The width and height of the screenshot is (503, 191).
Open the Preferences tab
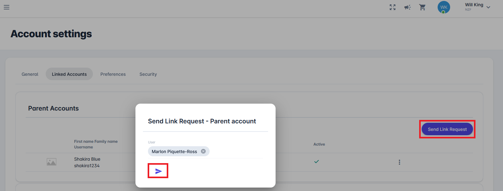tap(113, 74)
